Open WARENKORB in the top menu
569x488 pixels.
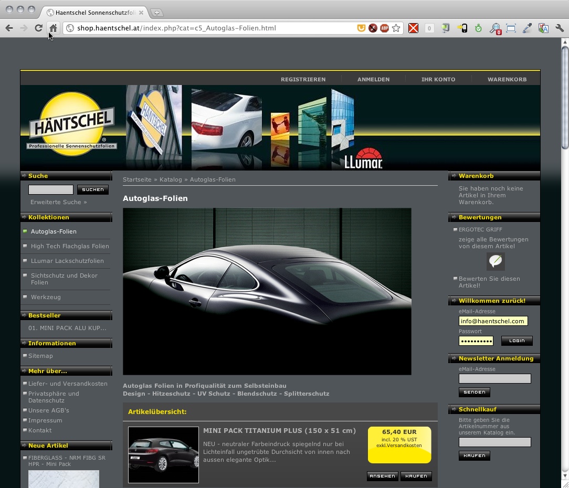pos(507,79)
